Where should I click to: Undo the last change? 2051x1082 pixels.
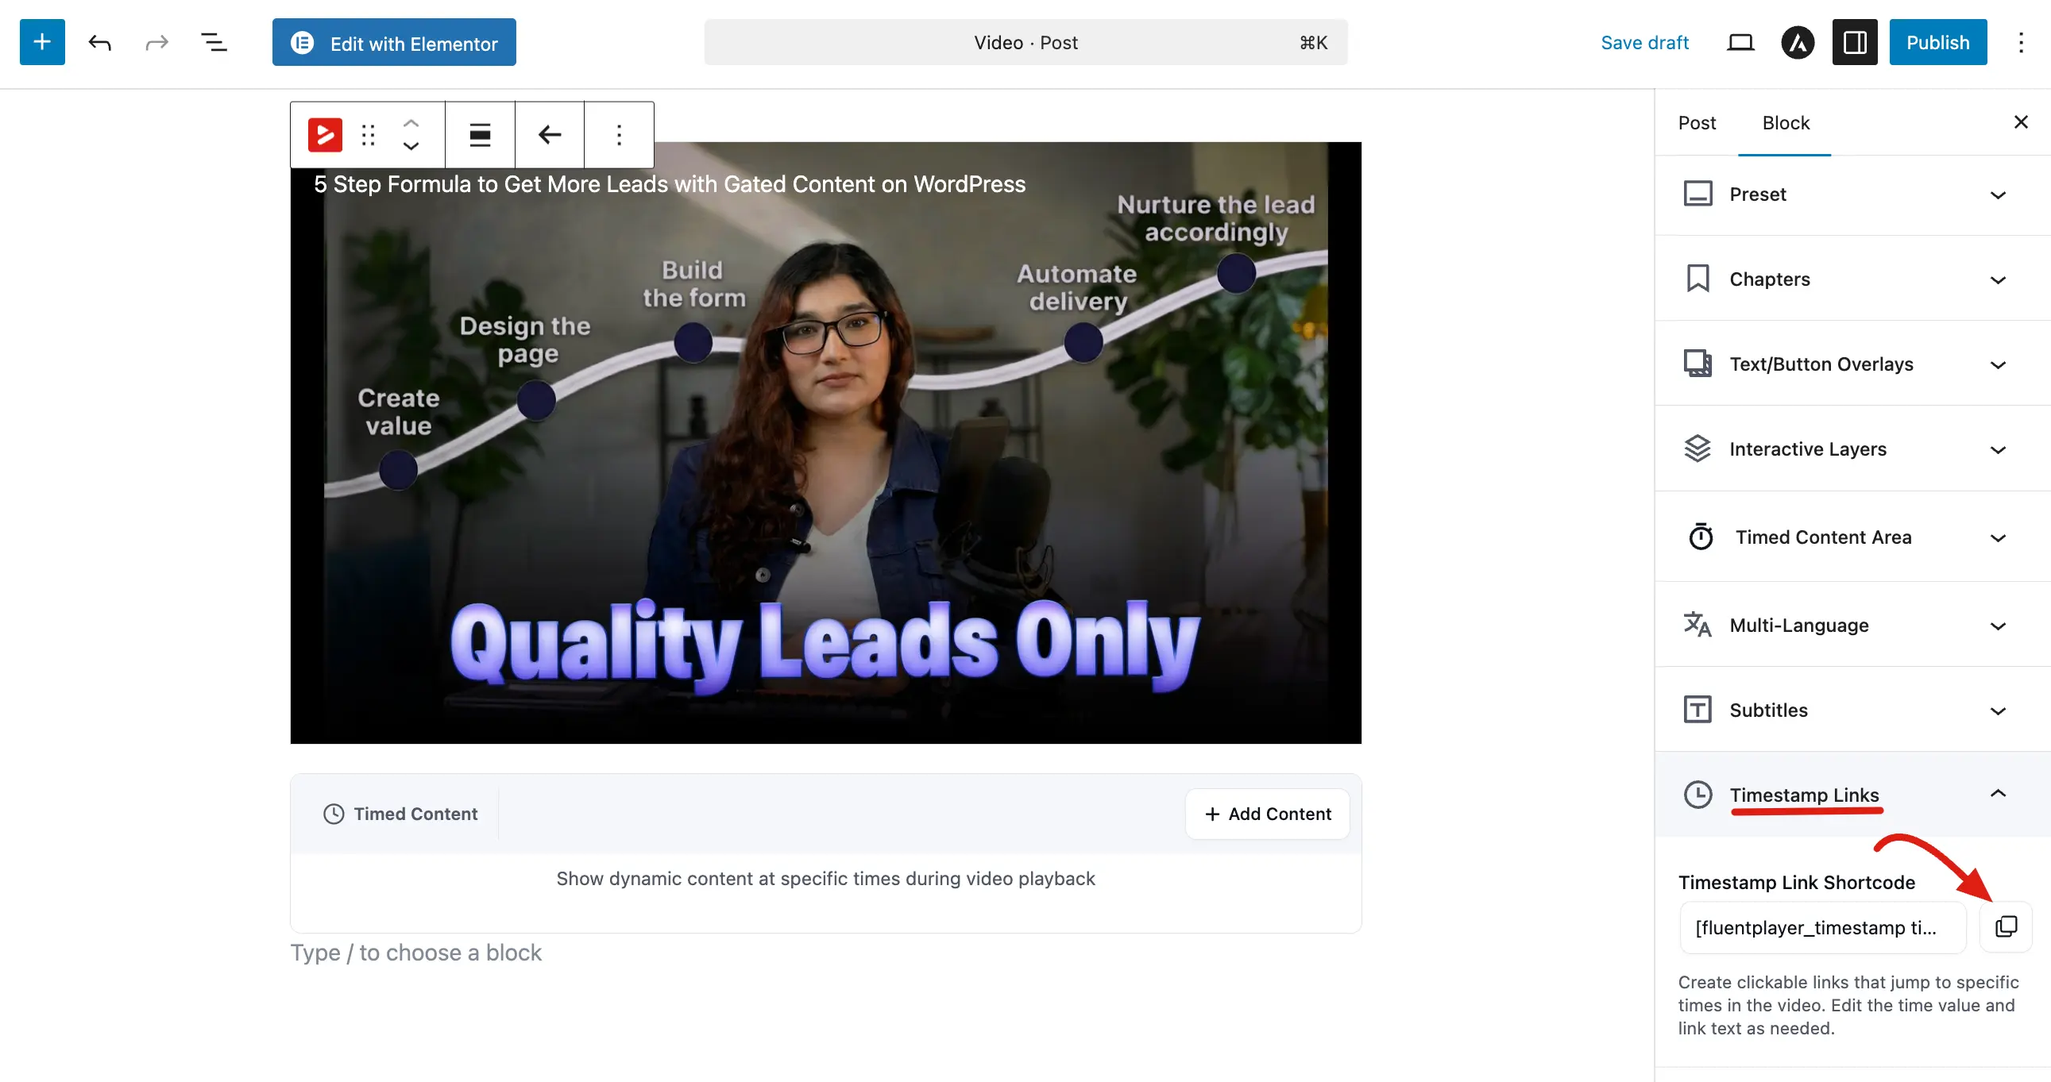point(99,42)
